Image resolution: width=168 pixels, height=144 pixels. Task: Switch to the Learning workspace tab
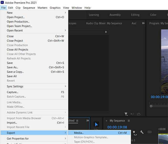[x=94, y=15]
